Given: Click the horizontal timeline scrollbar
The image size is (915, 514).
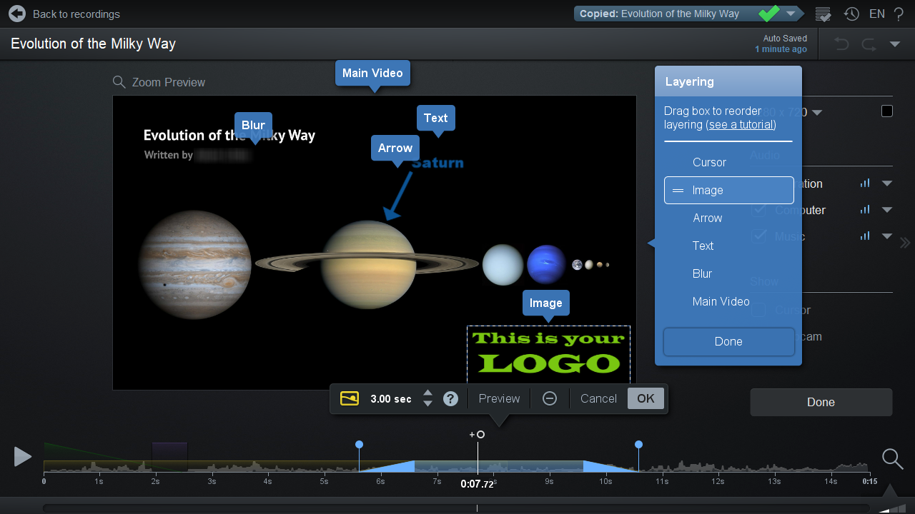Looking at the screenshot, I should pyautogui.click(x=456, y=508).
